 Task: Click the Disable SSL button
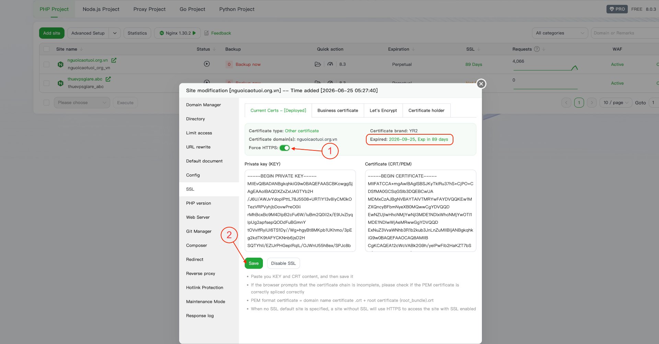point(283,263)
